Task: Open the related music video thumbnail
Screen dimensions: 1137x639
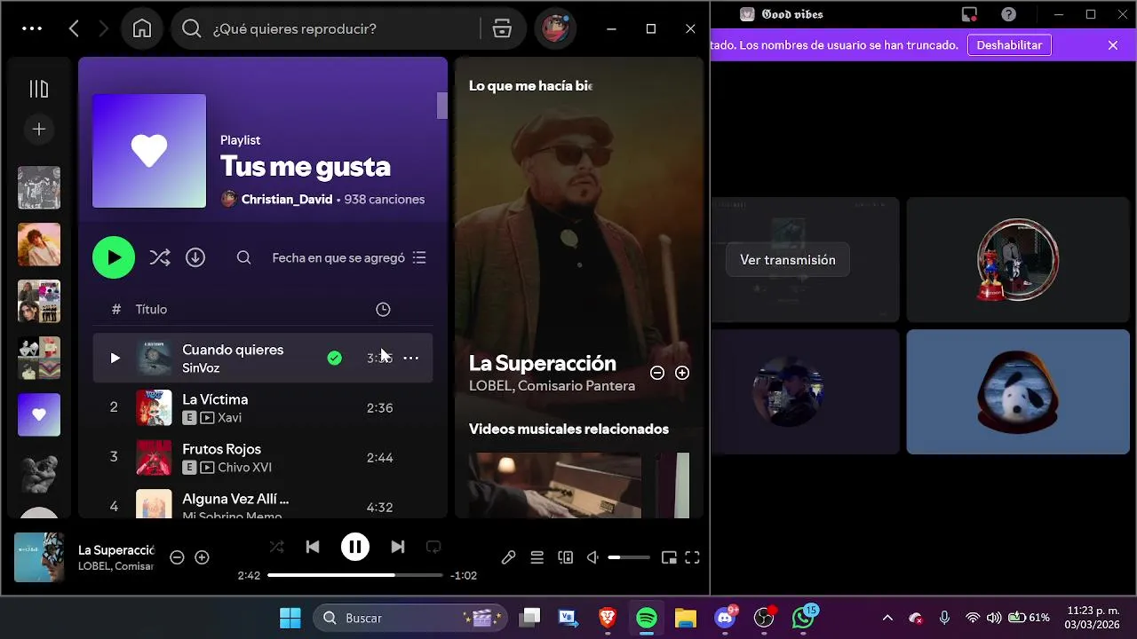Action: (555, 485)
